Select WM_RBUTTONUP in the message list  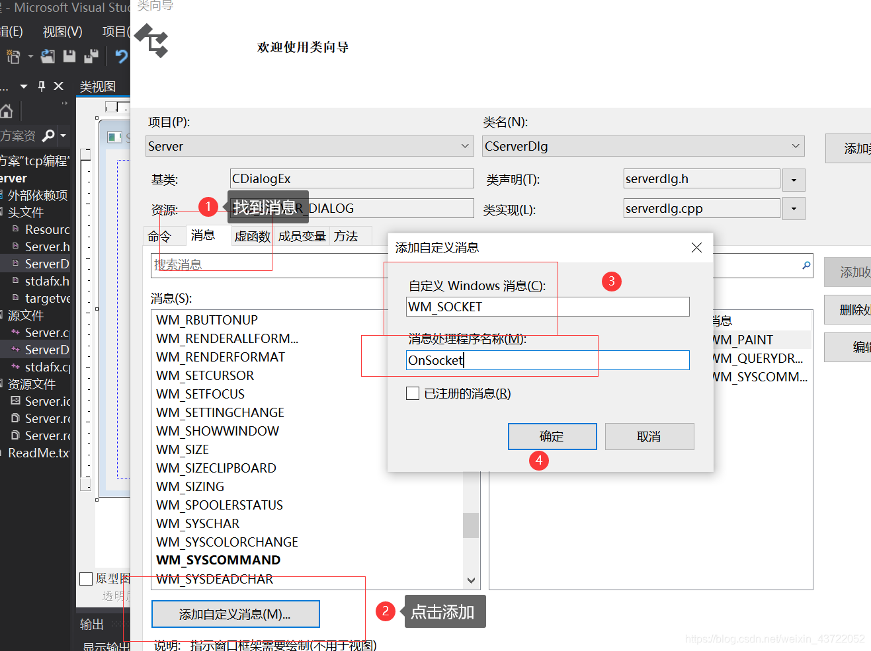coord(207,320)
